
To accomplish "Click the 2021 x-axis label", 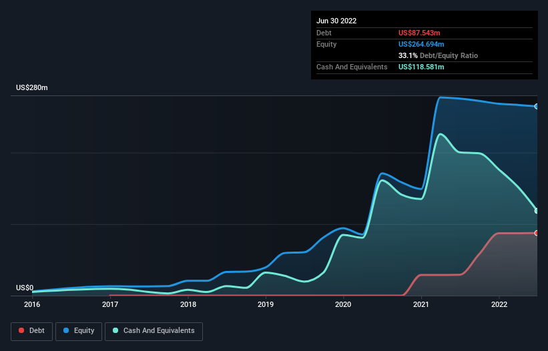I will point(421,304).
